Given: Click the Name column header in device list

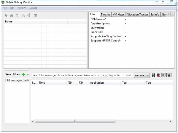Looking at the screenshot, I should [17, 21].
